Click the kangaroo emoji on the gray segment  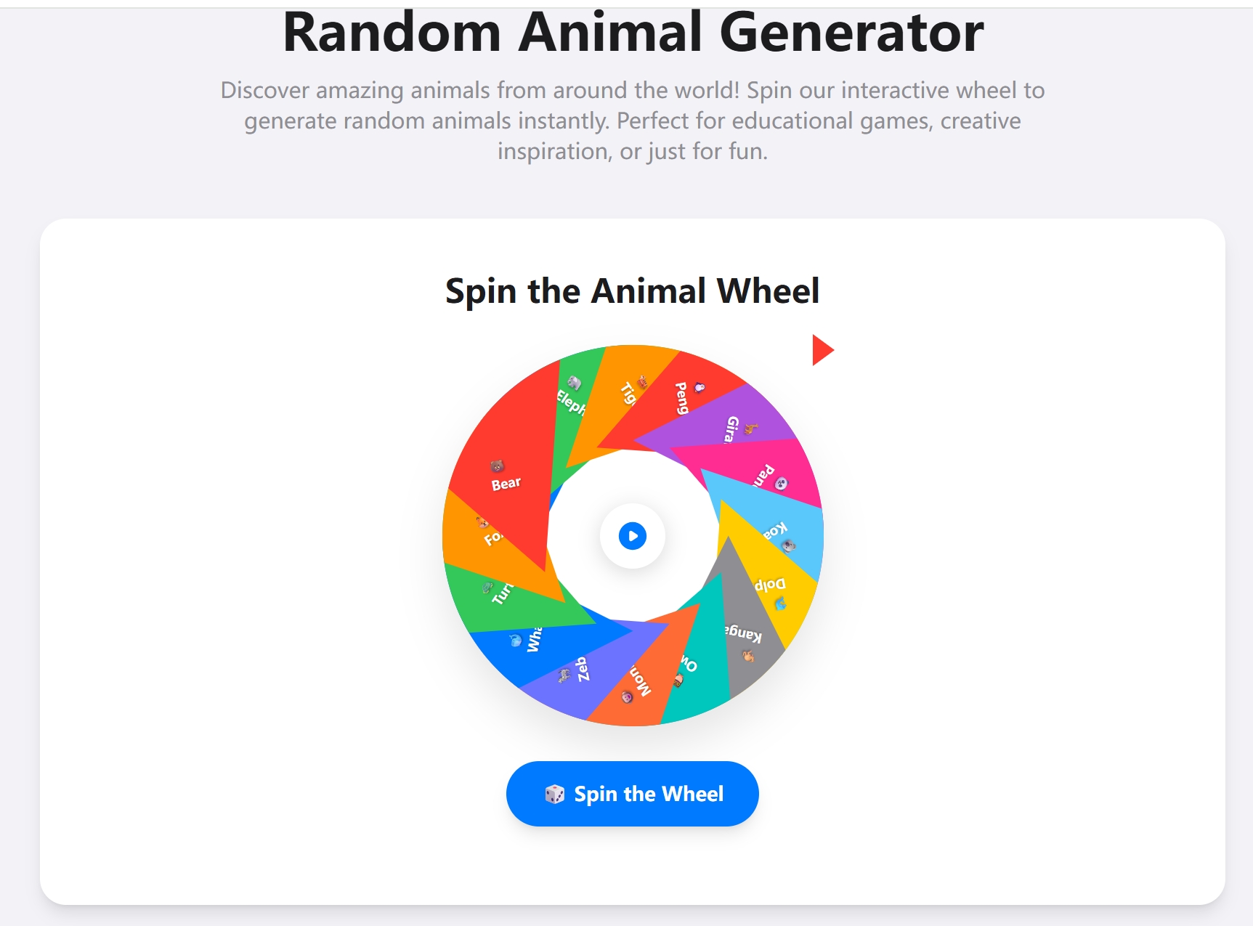click(x=747, y=655)
